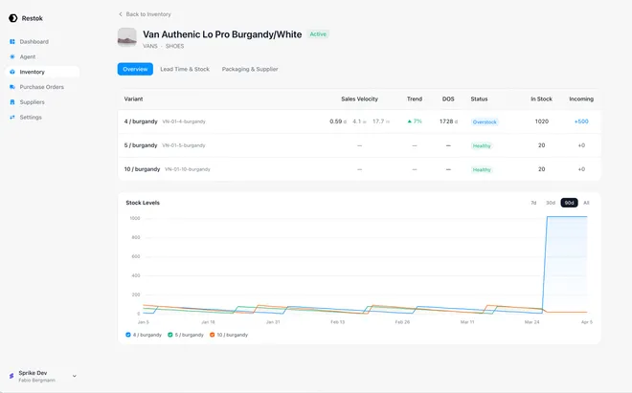Viewport: 632px width, 393px height.
Task: Select the 30d chart range
Action: coord(550,203)
